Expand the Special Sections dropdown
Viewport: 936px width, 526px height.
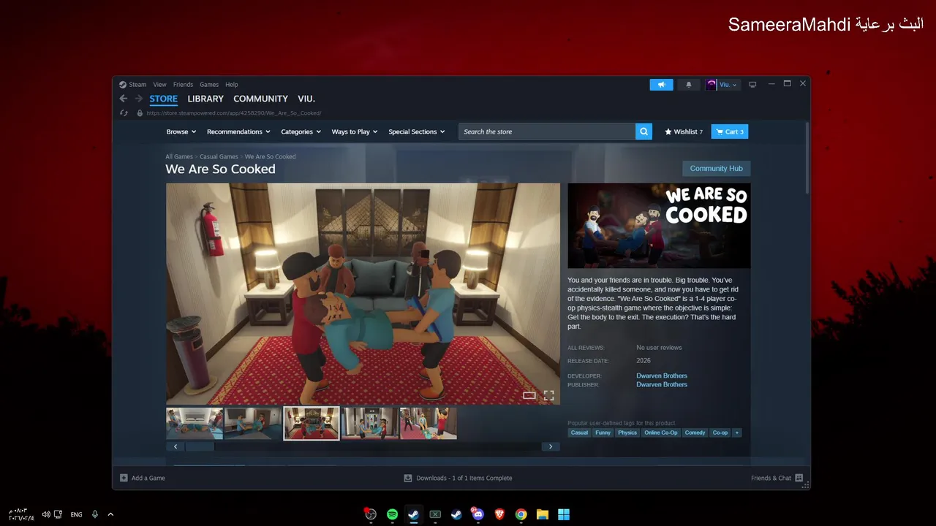[x=417, y=131]
